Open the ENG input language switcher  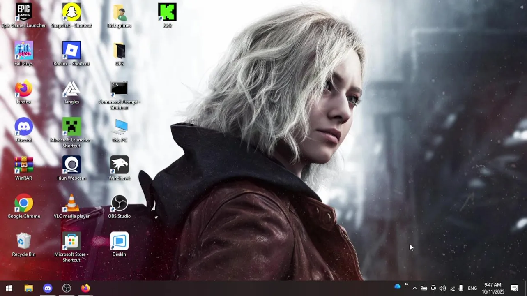click(x=472, y=289)
